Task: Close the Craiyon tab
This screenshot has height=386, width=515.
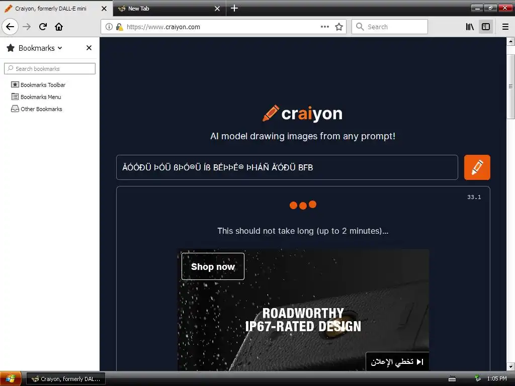Action: click(104, 9)
